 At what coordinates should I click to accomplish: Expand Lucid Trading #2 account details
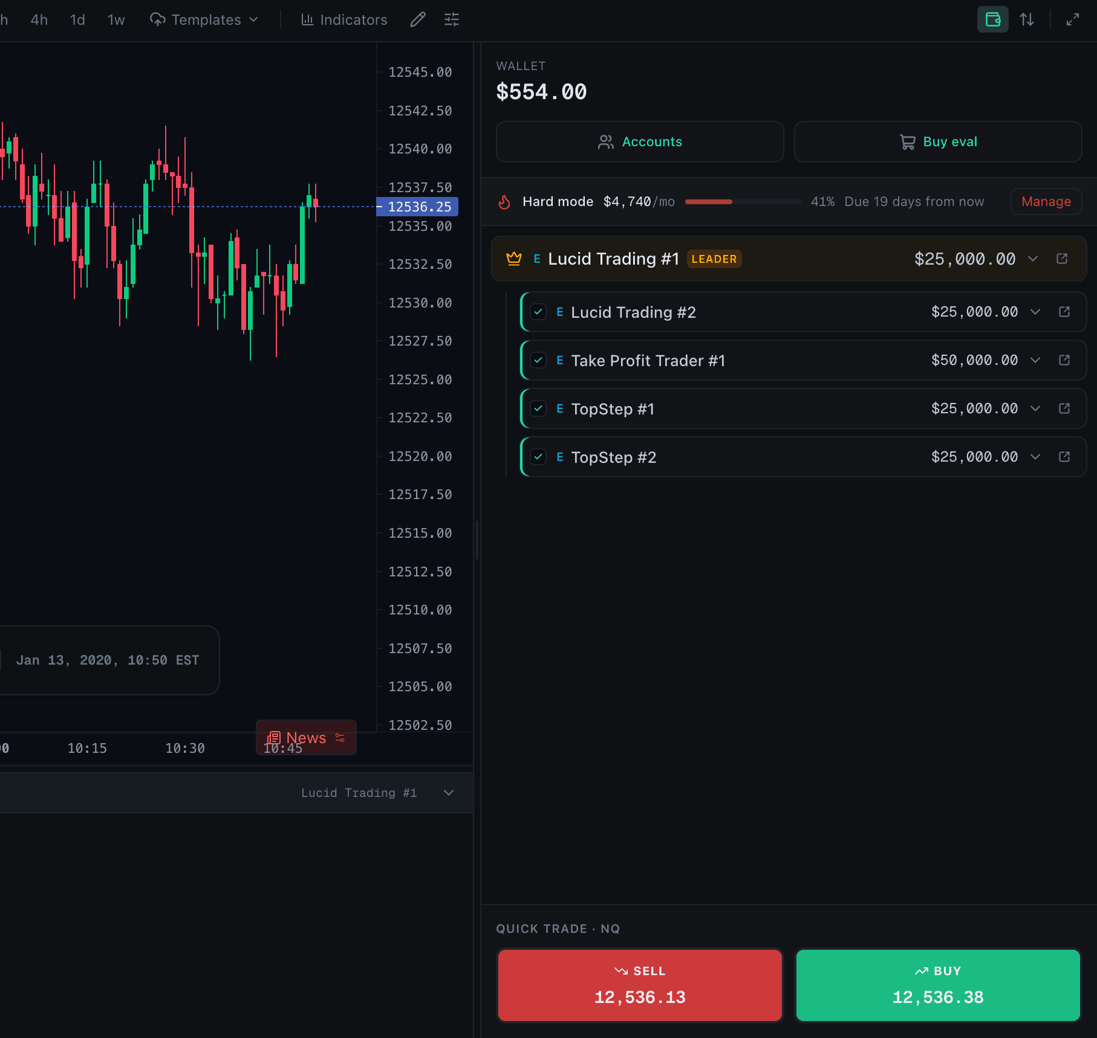(x=1035, y=312)
